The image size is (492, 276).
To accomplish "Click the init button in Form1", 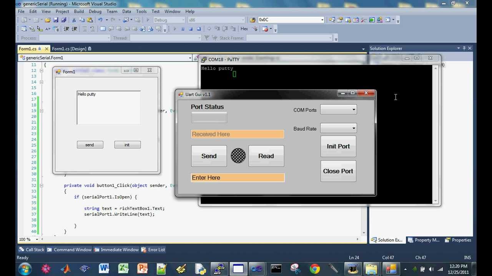I will [127, 145].
